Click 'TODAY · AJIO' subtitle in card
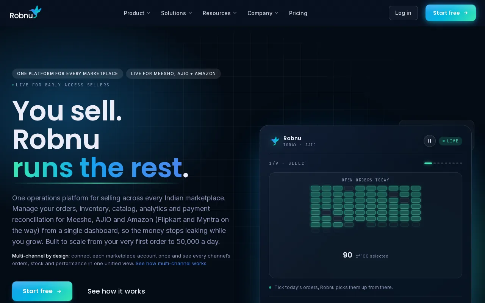The height and width of the screenshot is (303, 485). 300,145
